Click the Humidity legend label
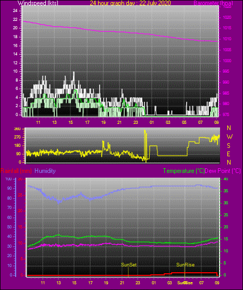 coord(45,171)
